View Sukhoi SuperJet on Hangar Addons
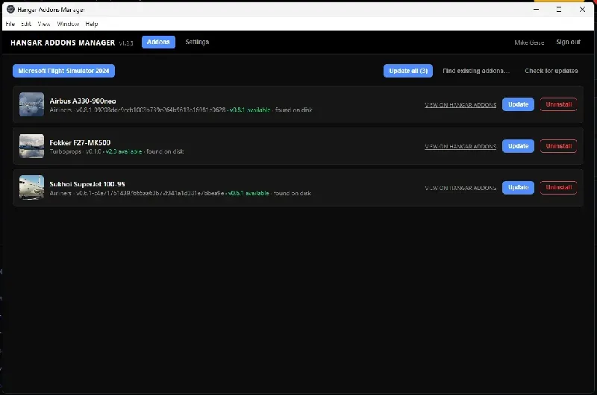 460,188
